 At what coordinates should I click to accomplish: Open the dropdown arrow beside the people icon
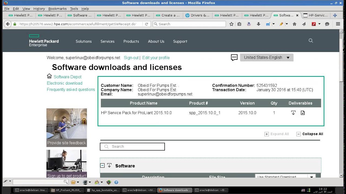[102, 182]
